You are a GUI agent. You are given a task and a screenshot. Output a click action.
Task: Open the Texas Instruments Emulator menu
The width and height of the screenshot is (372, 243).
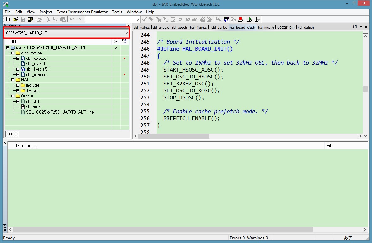pyautogui.click(x=82, y=12)
